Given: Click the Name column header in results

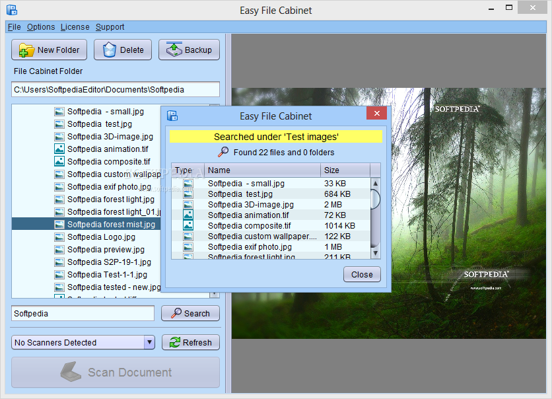Looking at the screenshot, I should coord(263,170).
